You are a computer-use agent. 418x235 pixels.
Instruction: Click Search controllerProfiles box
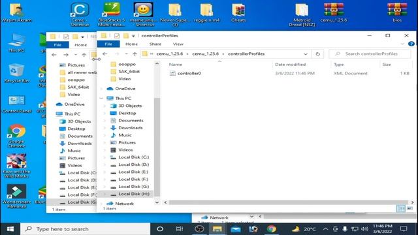click(370, 54)
